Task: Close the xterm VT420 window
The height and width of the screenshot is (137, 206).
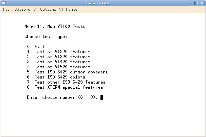Action: coord(202,3)
